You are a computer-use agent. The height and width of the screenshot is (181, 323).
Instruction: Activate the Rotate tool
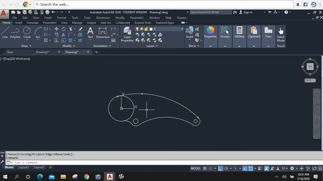tap(64, 29)
